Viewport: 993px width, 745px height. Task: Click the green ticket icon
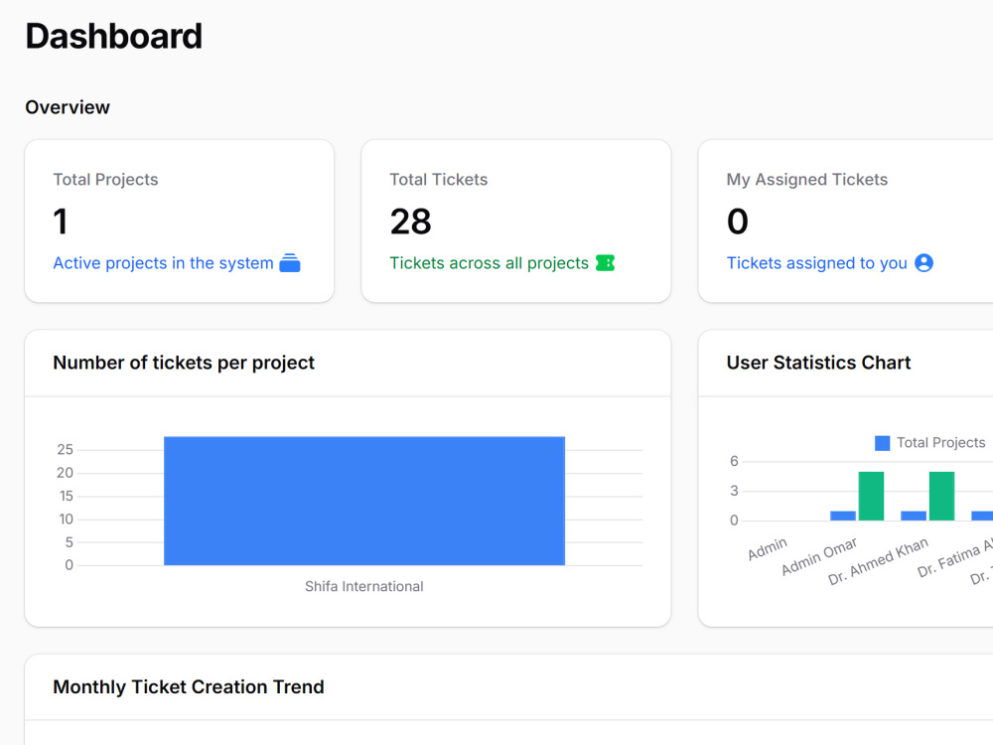605,263
